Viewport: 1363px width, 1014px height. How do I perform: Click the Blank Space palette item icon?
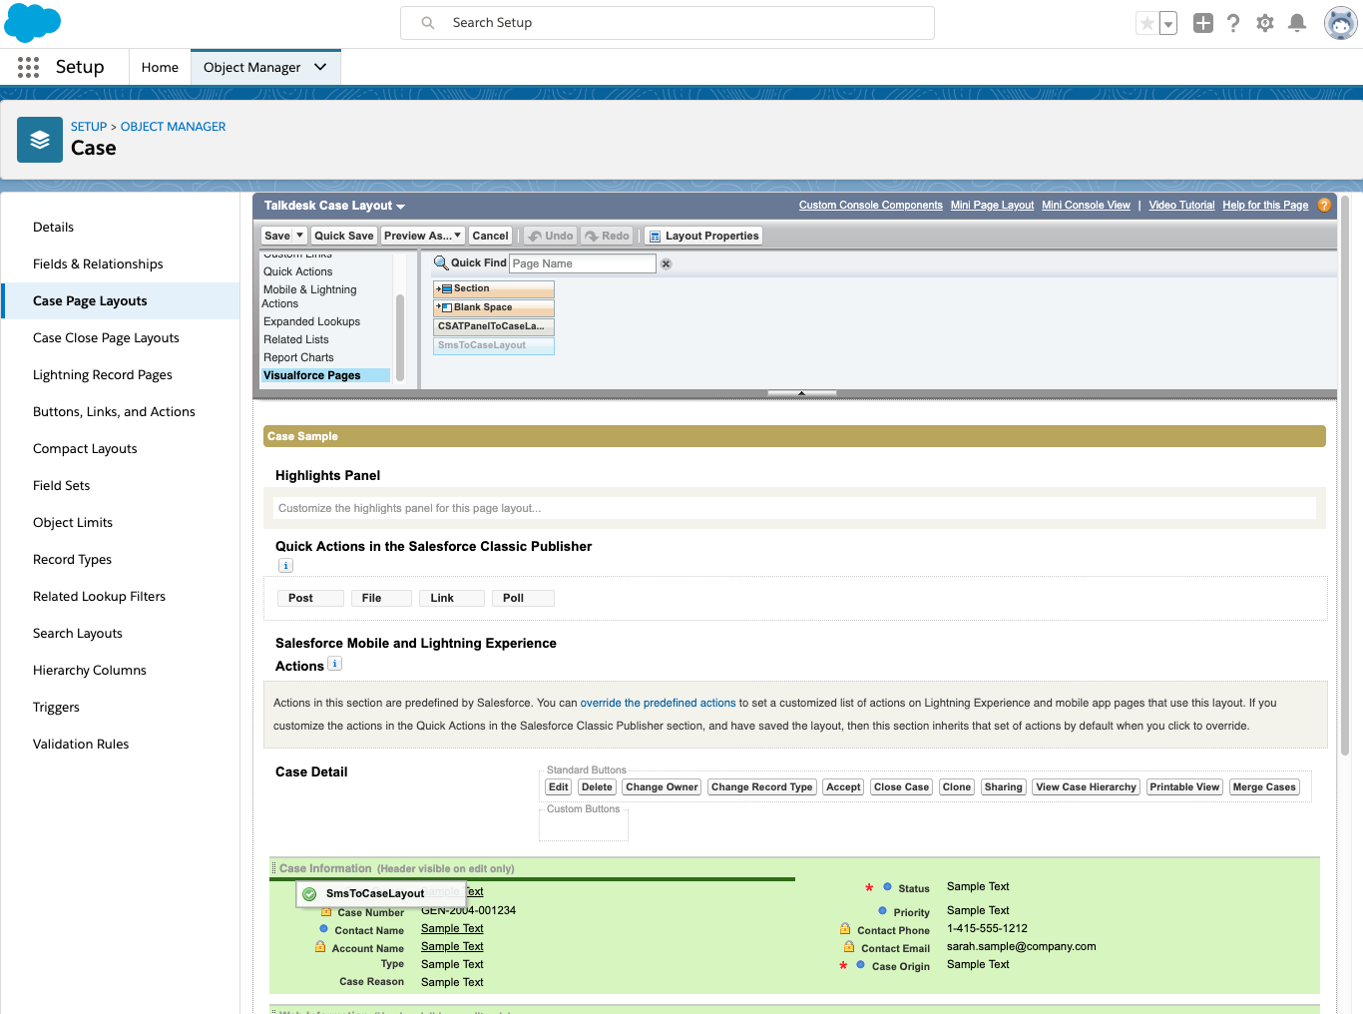445,307
